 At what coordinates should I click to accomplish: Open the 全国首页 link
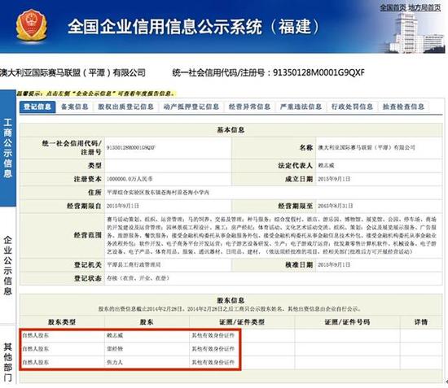click(393, 7)
